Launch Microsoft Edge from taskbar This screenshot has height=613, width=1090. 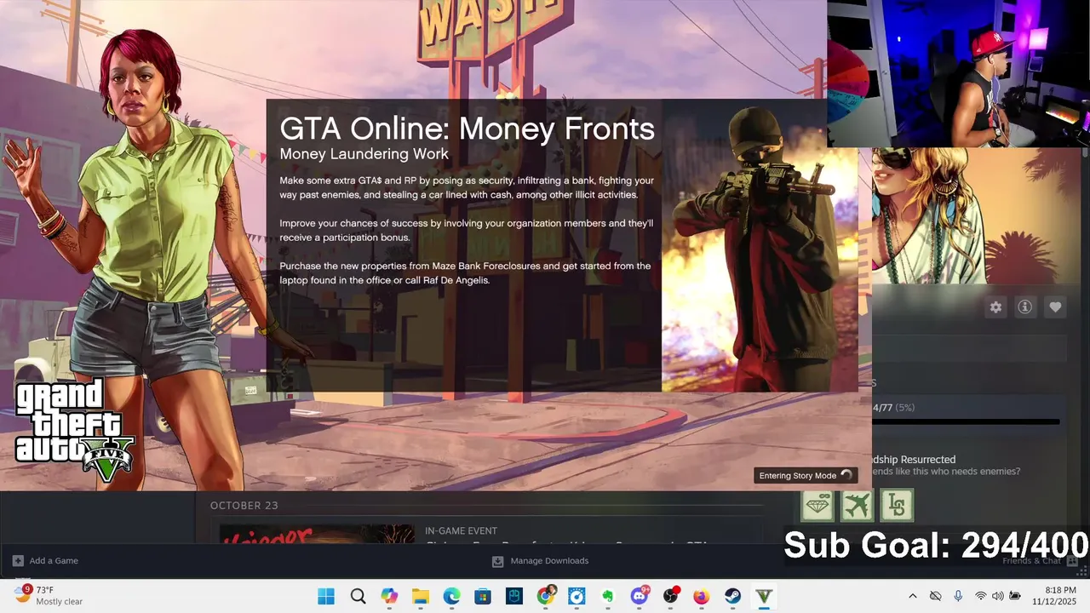[x=451, y=596]
